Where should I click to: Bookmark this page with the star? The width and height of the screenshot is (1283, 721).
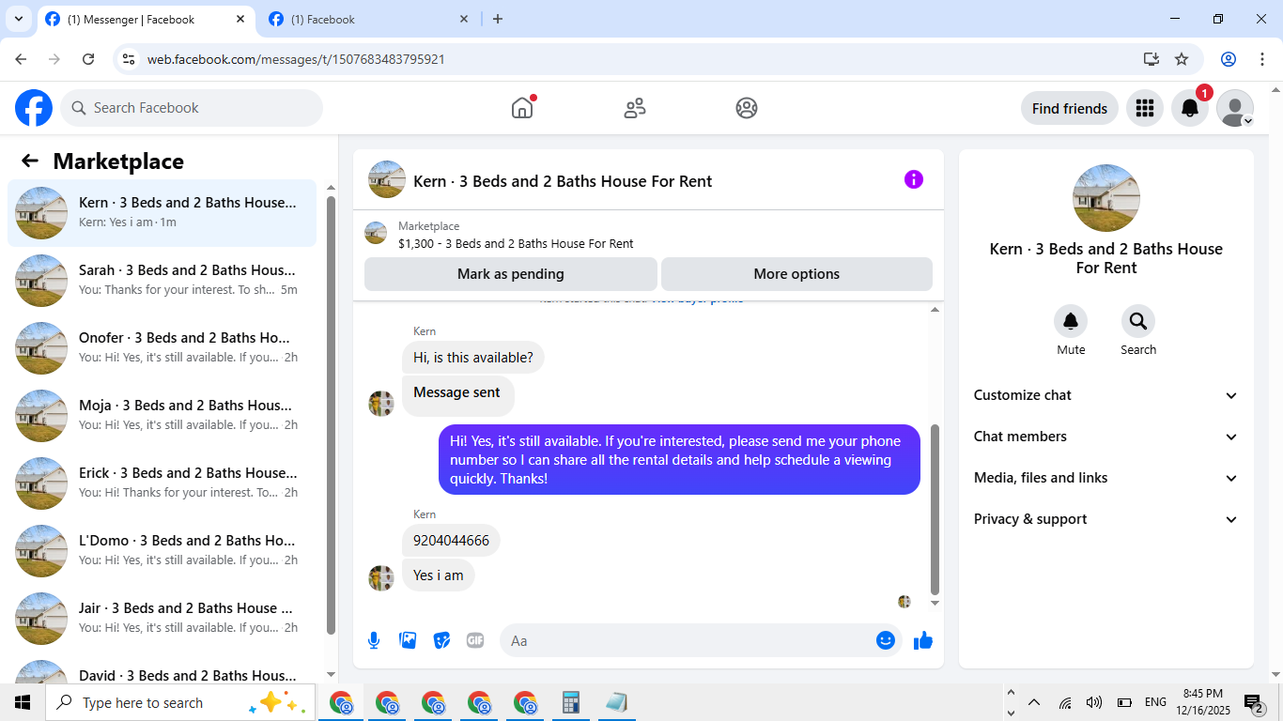(1182, 59)
